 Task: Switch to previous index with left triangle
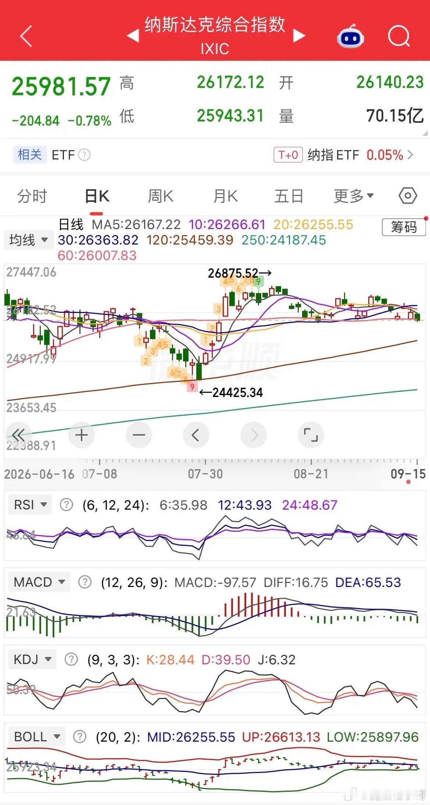click(133, 36)
